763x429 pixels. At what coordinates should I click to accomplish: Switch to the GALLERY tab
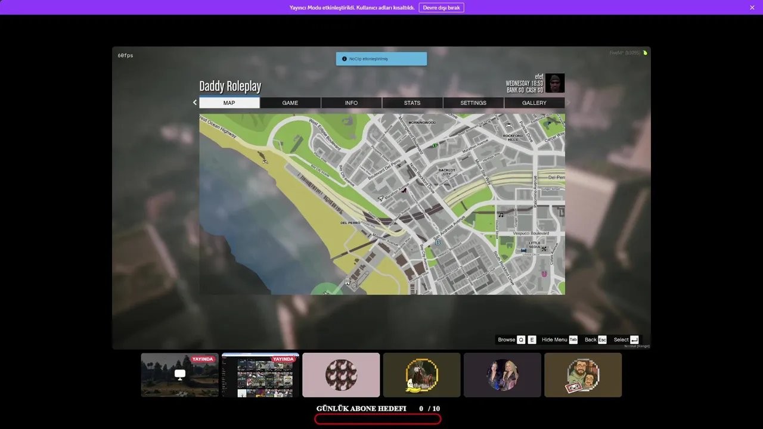click(534, 102)
